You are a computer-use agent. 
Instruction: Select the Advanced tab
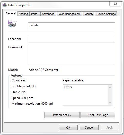coord(48,14)
